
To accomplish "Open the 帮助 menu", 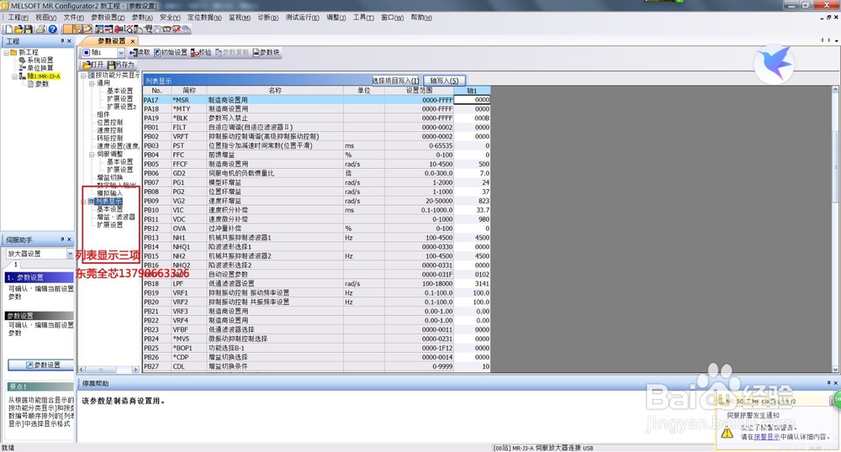I will pos(421,18).
